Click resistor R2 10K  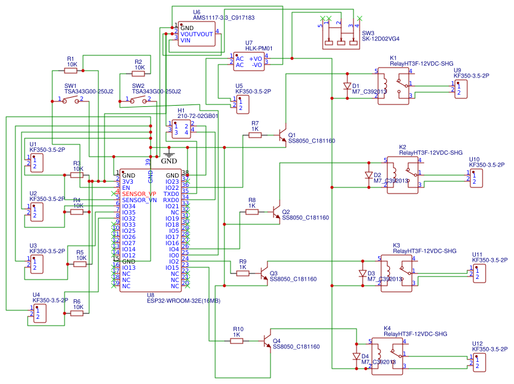click(x=138, y=74)
